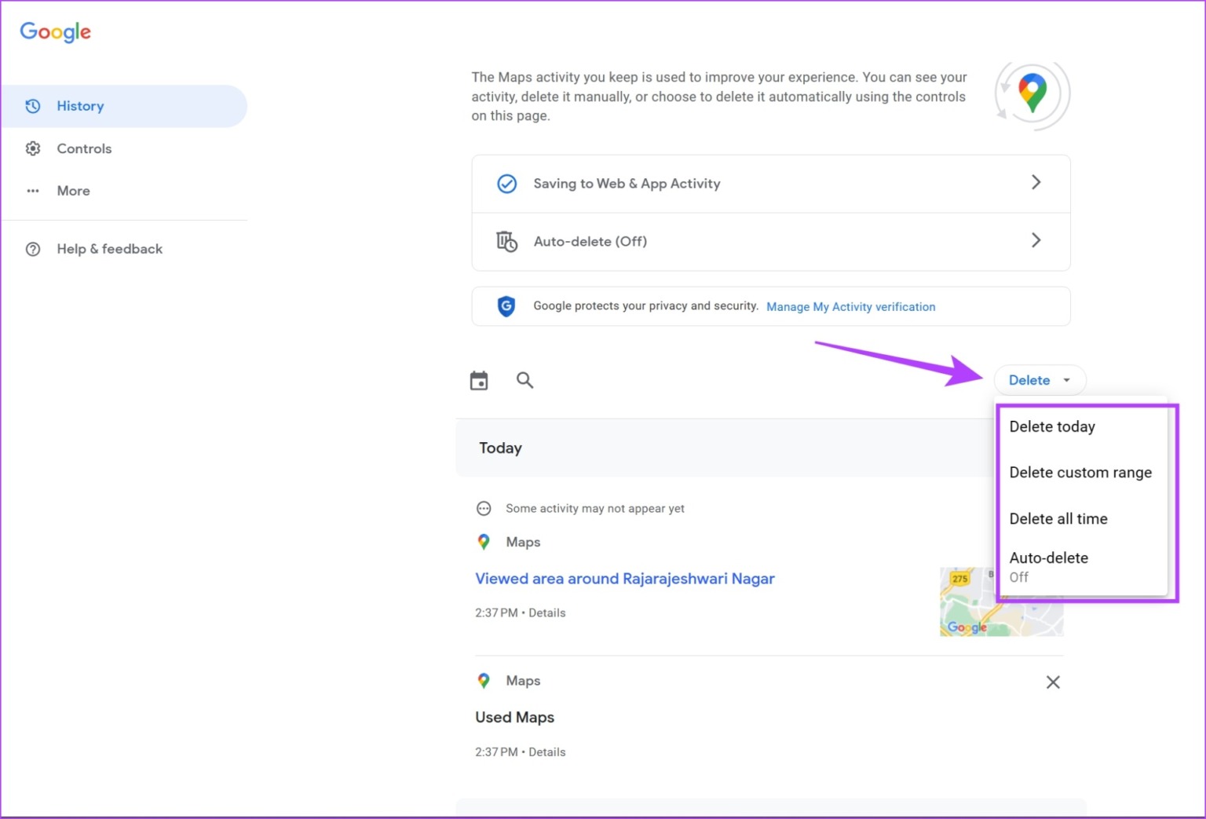Click the circular Maps activity logo illustration
1206x819 pixels.
click(x=1031, y=93)
